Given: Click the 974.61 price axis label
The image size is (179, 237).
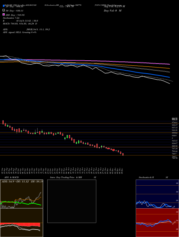Looking at the screenshot, I should coord(175,122).
